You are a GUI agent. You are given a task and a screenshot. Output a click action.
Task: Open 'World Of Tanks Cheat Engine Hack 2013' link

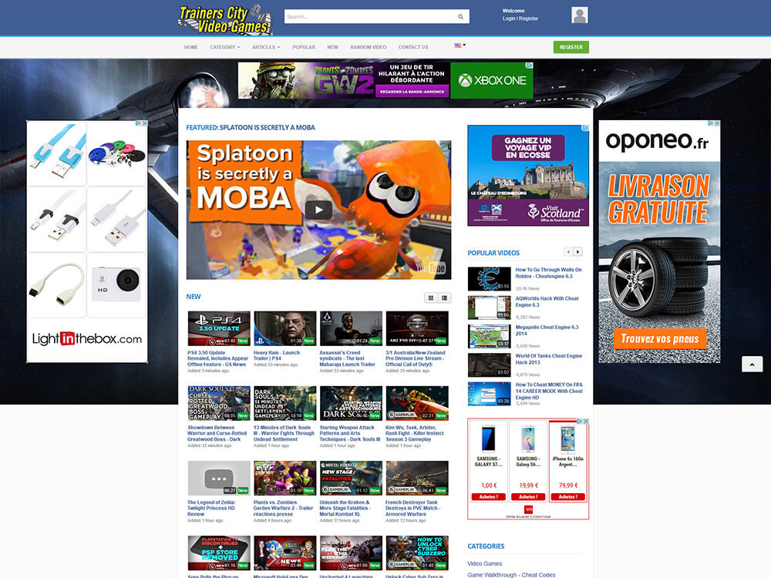(548, 359)
